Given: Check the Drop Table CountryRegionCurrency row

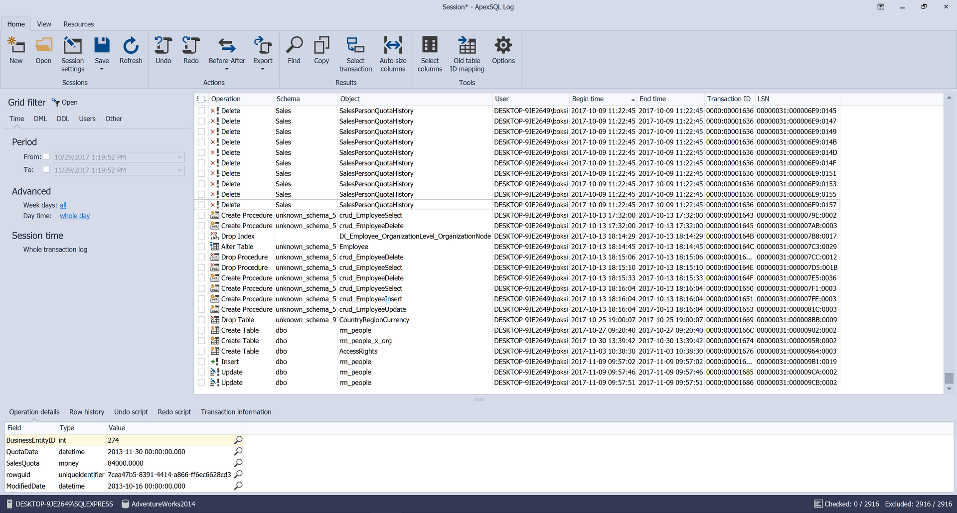Looking at the screenshot, I should pos(201,320).
